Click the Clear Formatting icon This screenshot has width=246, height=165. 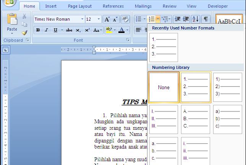point(125,19)
